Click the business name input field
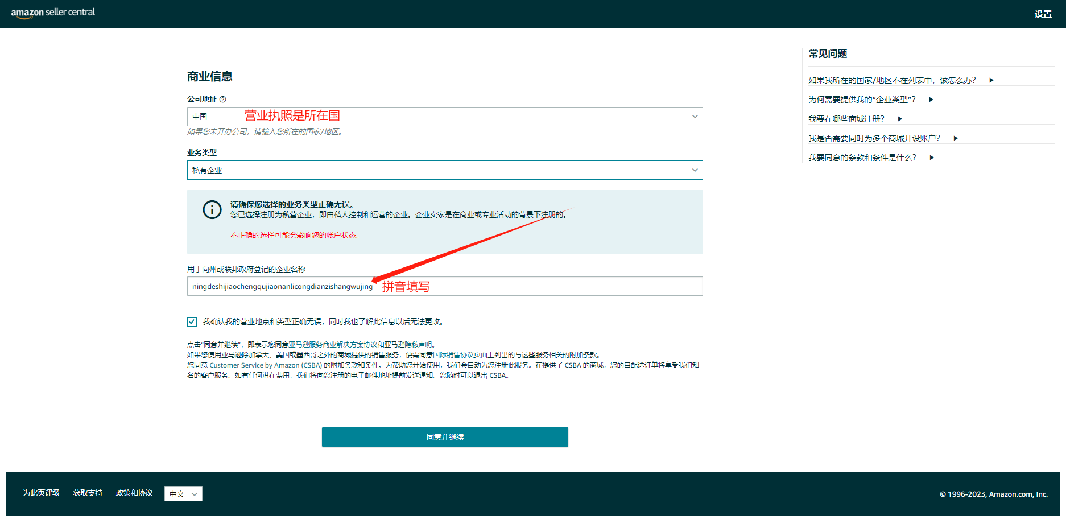1066x516 pixels. click(x=445, y=286)
